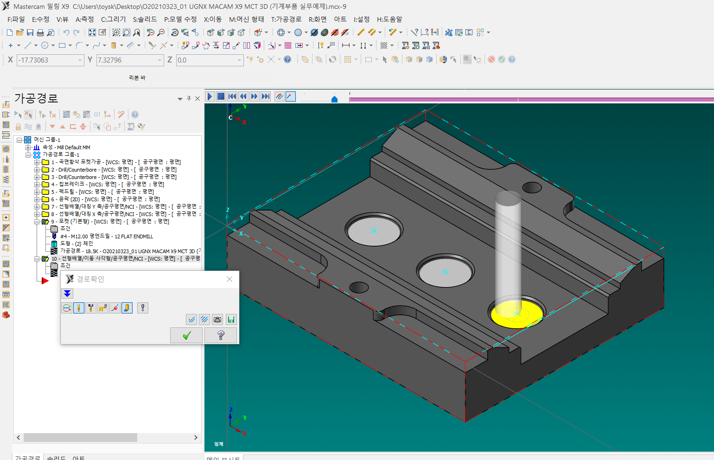Click select all operations icon in toolpath panel
Screen dimensions: 714x460
point(18,115)
